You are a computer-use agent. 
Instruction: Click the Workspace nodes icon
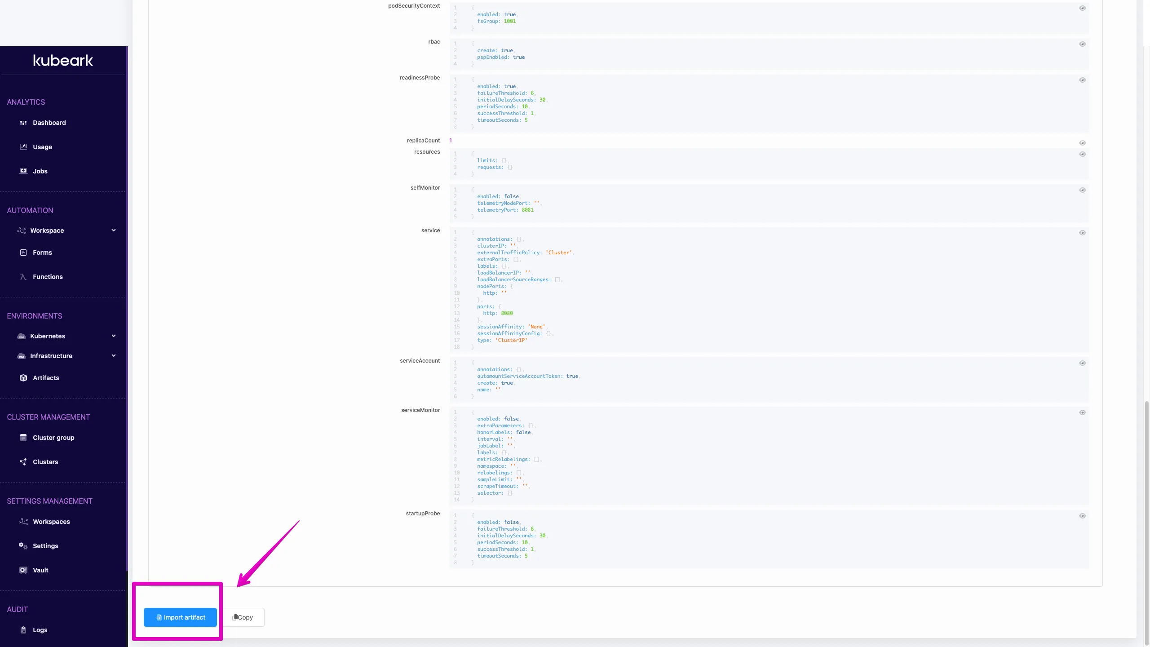pyautogui.click(x=22, y=230)
